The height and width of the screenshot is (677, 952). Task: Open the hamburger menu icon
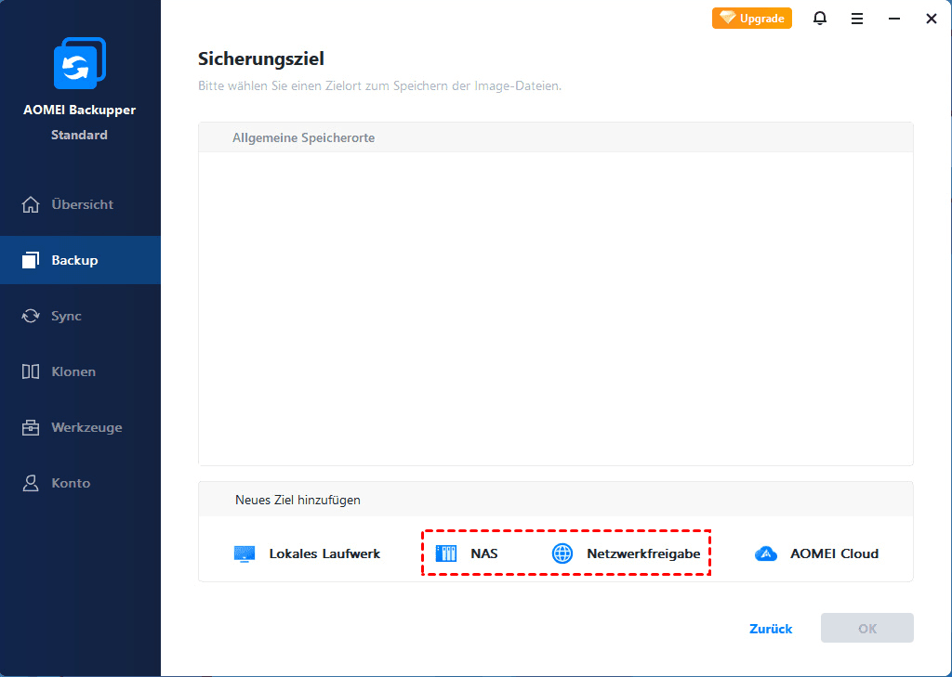click(856, 19)
